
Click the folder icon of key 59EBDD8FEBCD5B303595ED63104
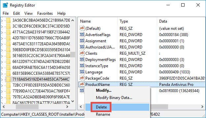tap(8, 49)
